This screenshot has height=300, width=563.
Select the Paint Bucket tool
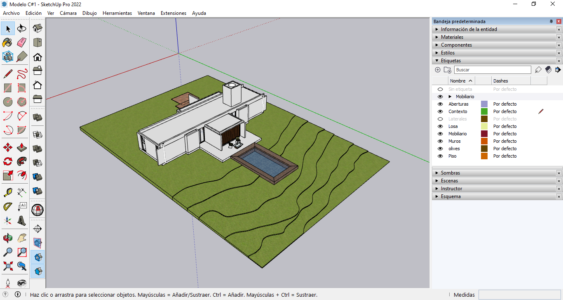pyautogui.click(x=8, y=43)
